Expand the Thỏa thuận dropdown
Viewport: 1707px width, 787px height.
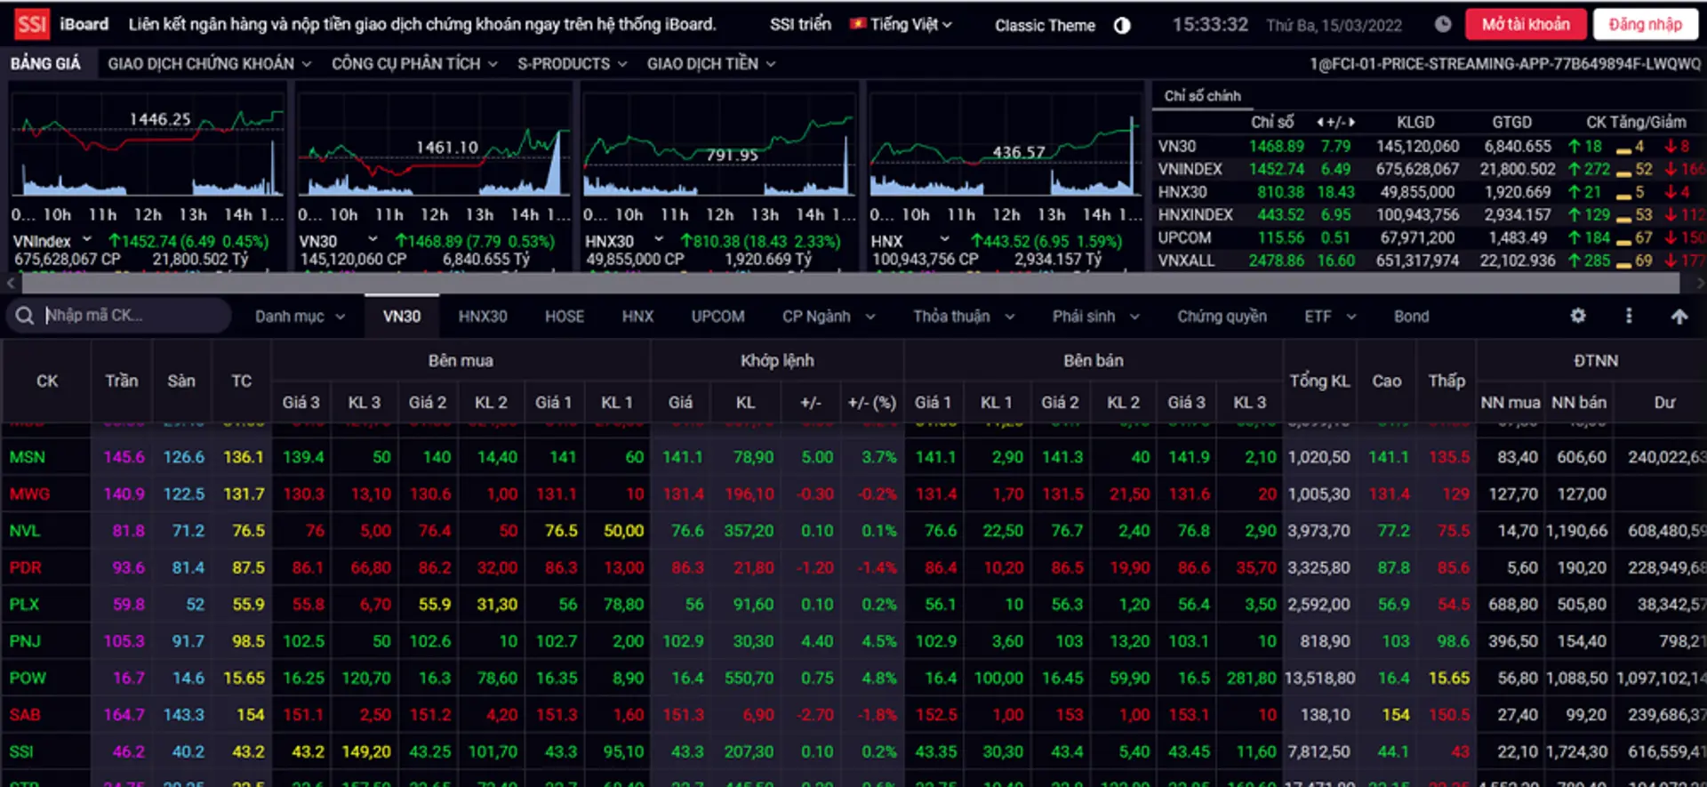point(964,317)
